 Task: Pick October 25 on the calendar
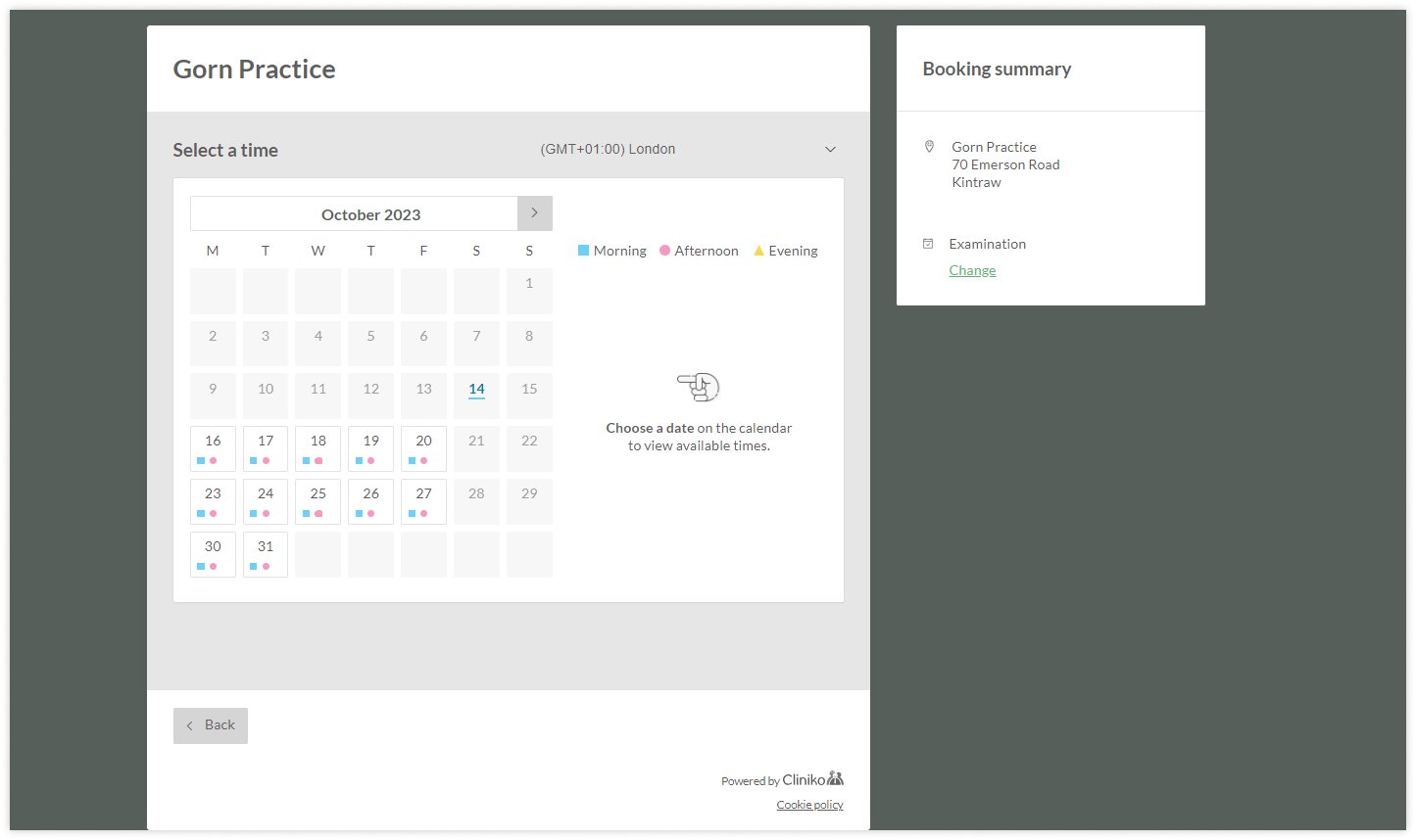point(317,500)
